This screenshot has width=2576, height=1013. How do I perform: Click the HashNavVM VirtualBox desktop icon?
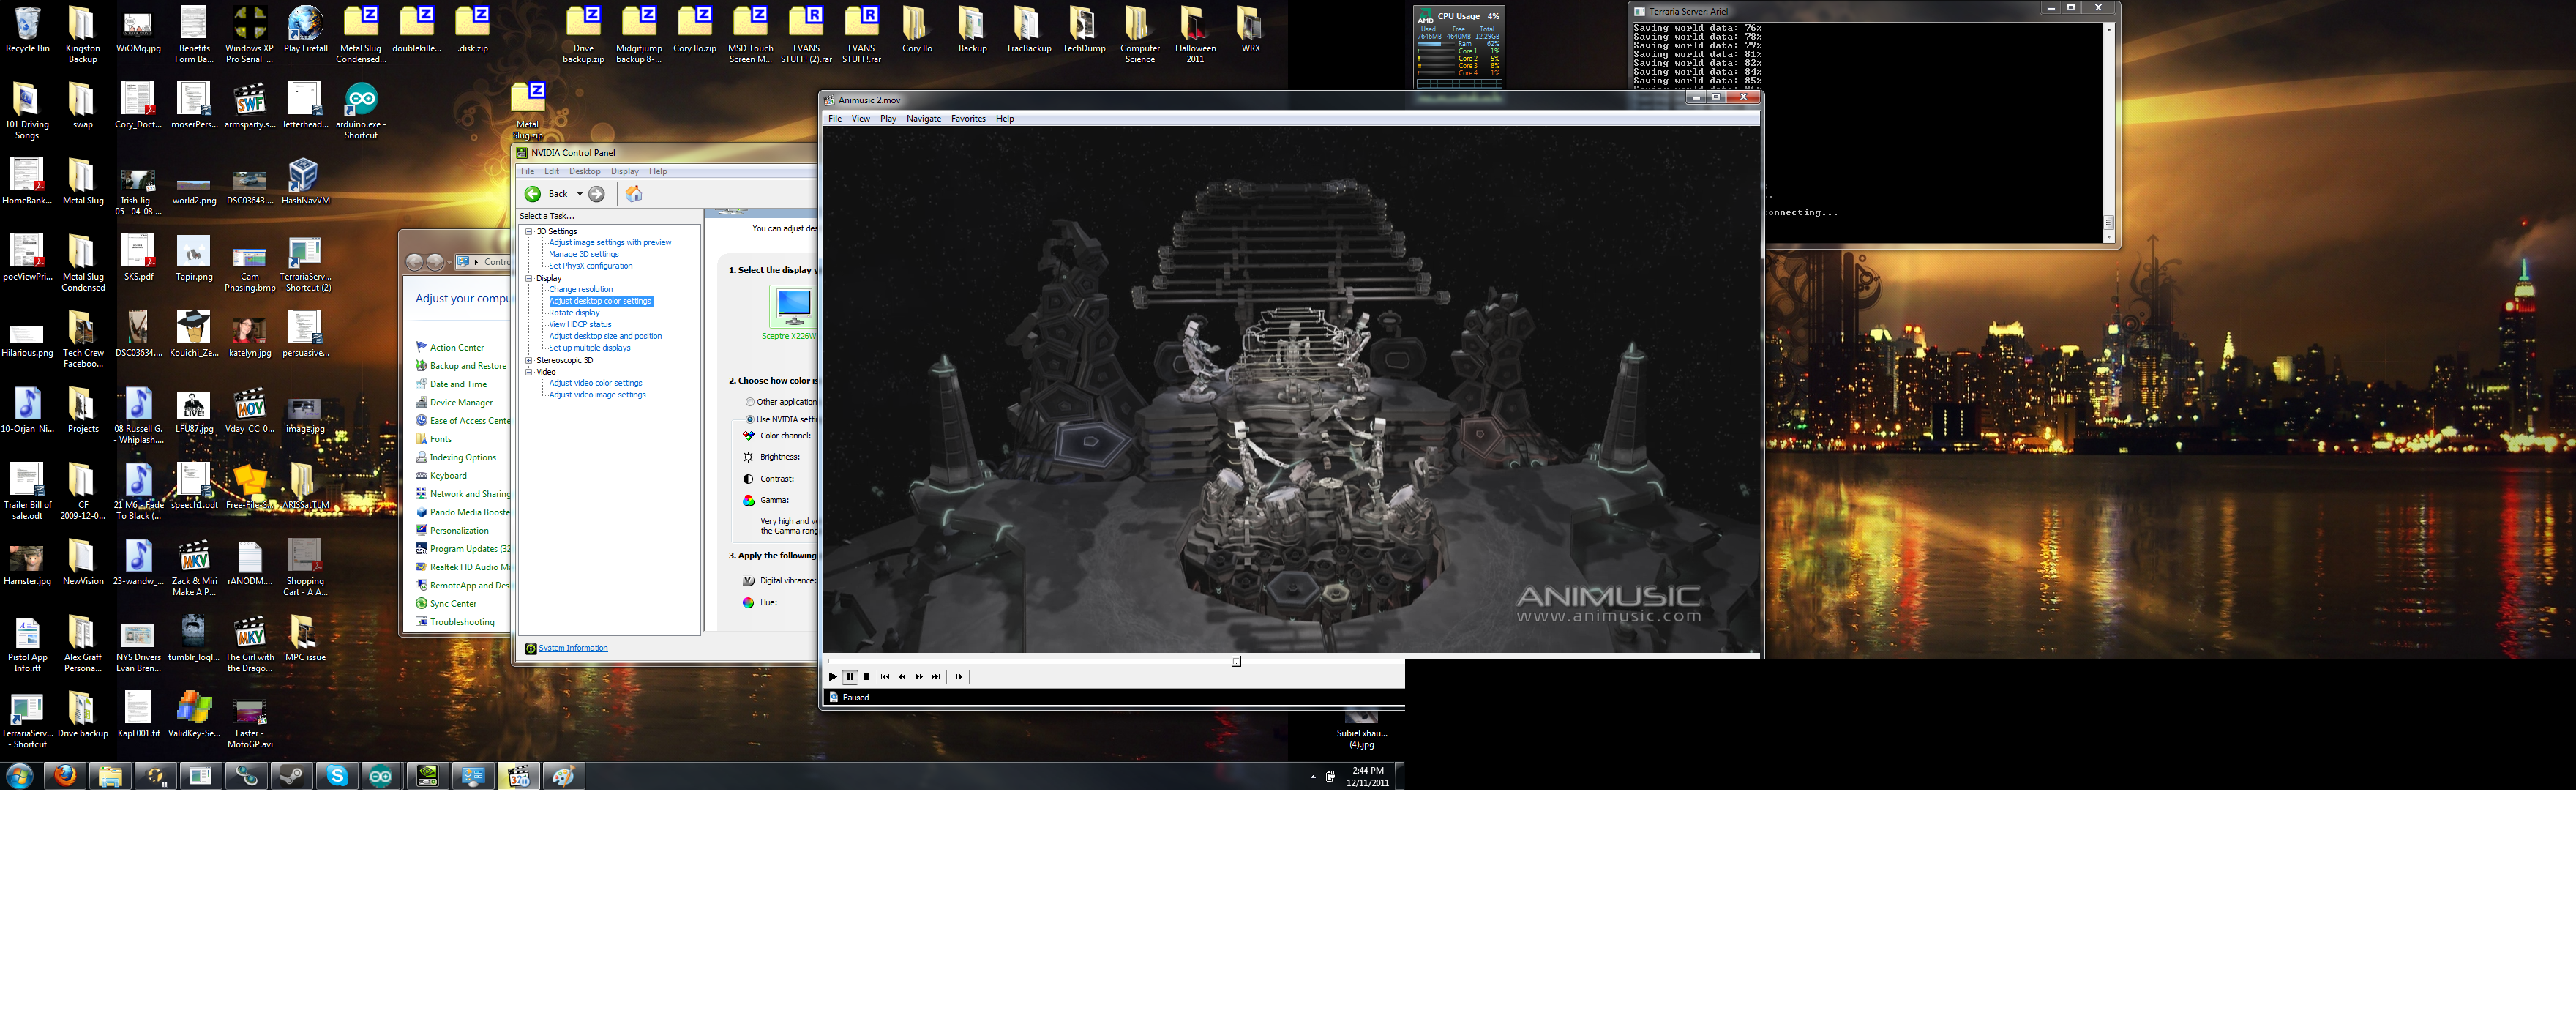tap(305, 182)
